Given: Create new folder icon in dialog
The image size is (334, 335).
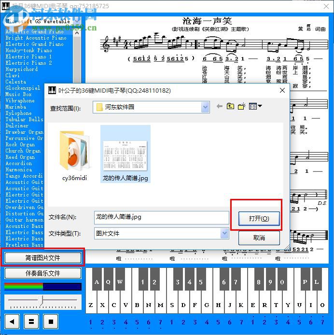Looking at the screenshot, I should [x=242, y=106].
